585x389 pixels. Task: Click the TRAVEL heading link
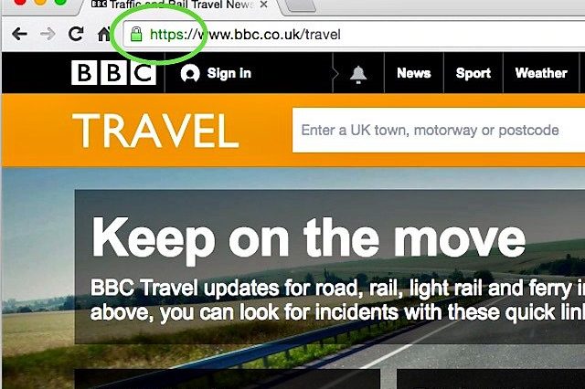(x=155, y=131)
